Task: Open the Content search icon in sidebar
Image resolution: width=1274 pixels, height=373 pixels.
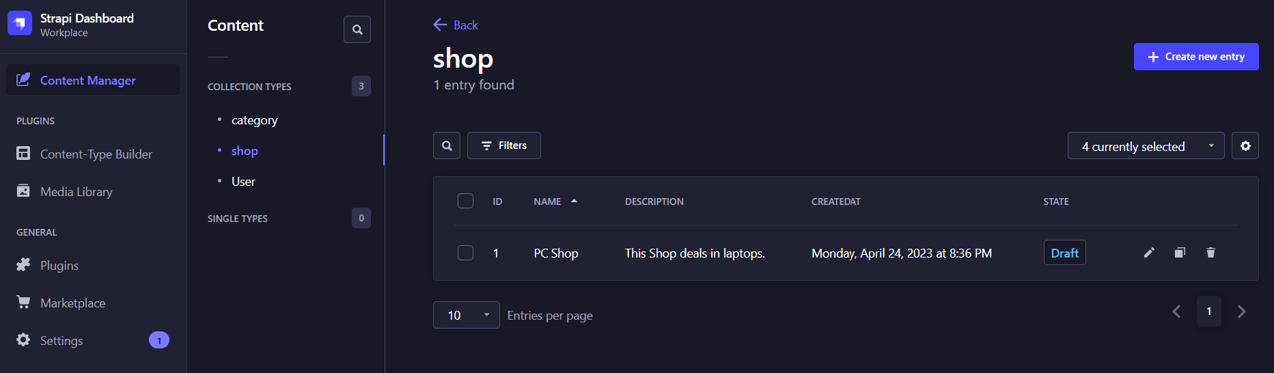Action: (x=357, y=29)
